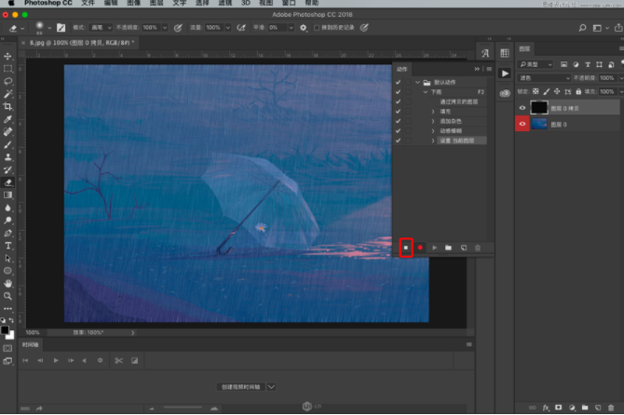Select the Crop tool
The image size is (624, 415).
[x=8, y=107]
